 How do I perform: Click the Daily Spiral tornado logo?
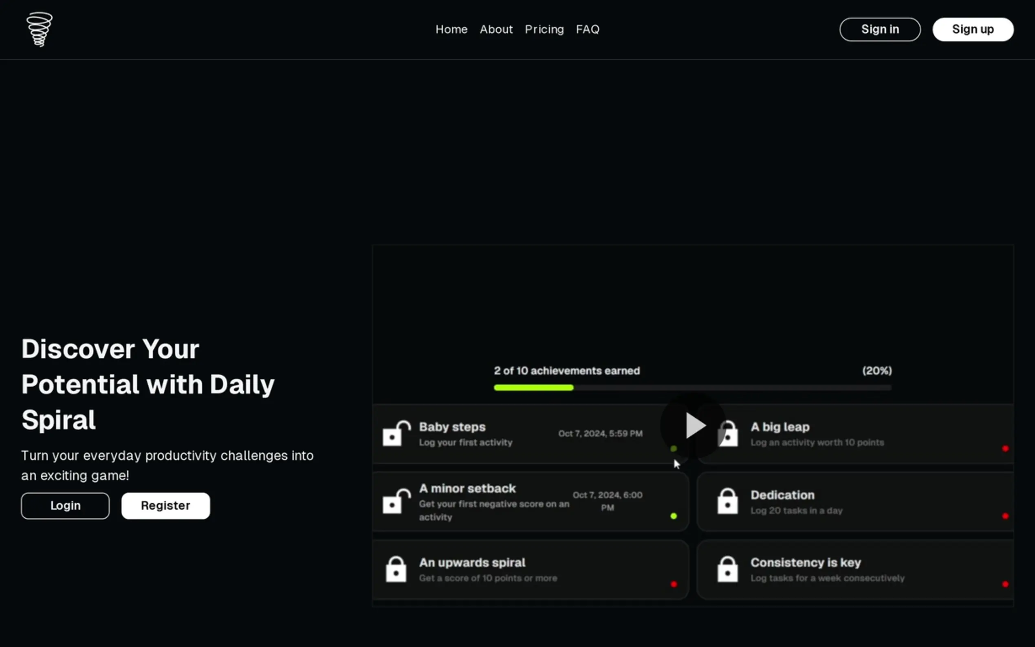(x=40, y=29)
